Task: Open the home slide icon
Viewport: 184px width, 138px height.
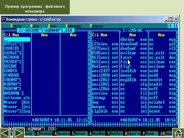Action: (x=178, y=133)
